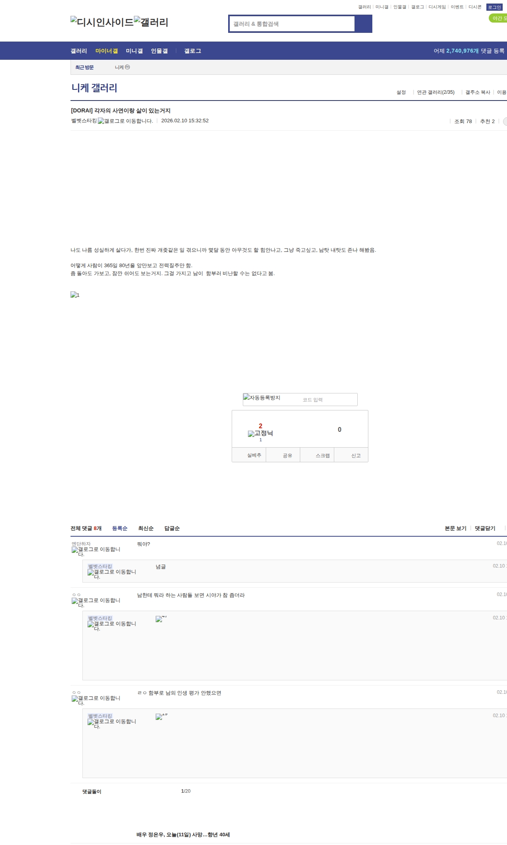Screen dimensions: 507x845
Task: Open the recently visited 니케 gallery link
Action: [x=122, y=67]
